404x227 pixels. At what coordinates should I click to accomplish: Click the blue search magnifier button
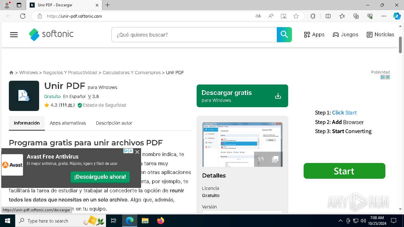[x=284, y=35]
